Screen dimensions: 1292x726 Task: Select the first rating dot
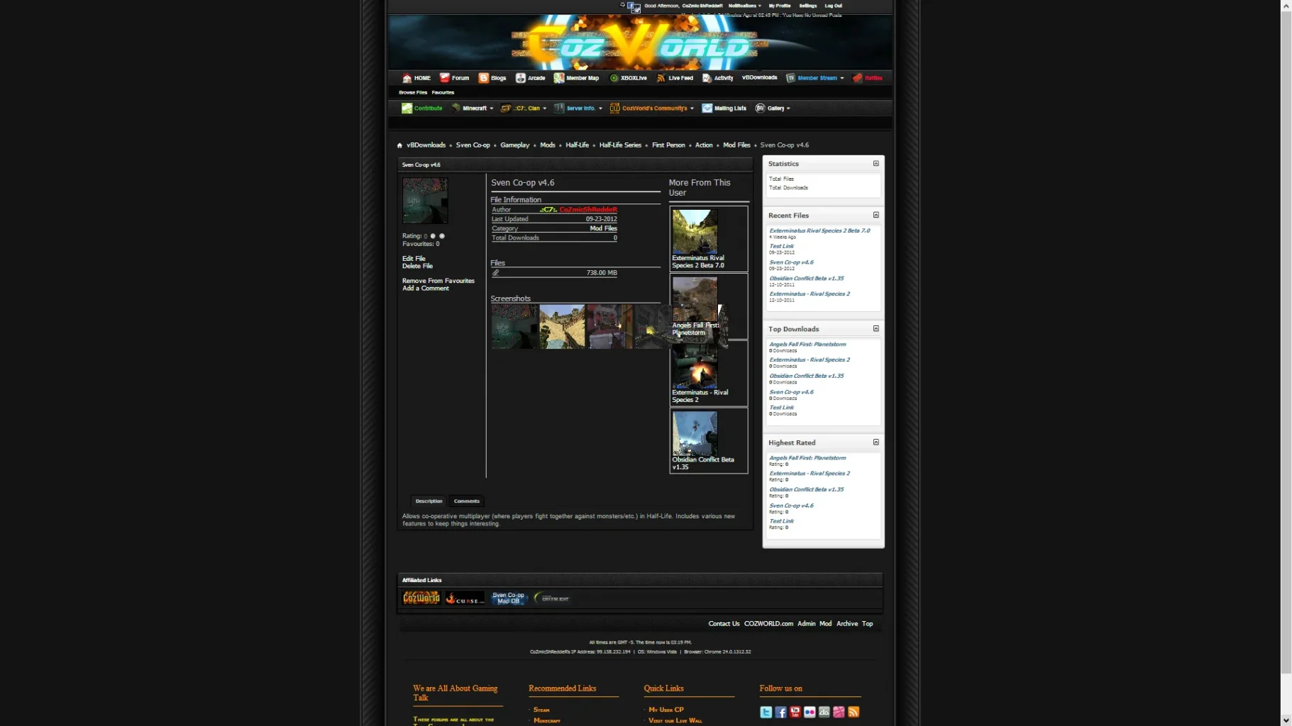tap(433, 236)
